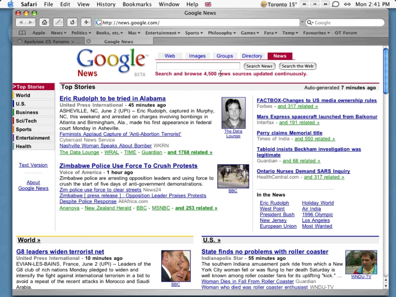The image size is (396, 297).
Task: Click the AutoFill pencil toolbar icon
Action: click(58, 22)
